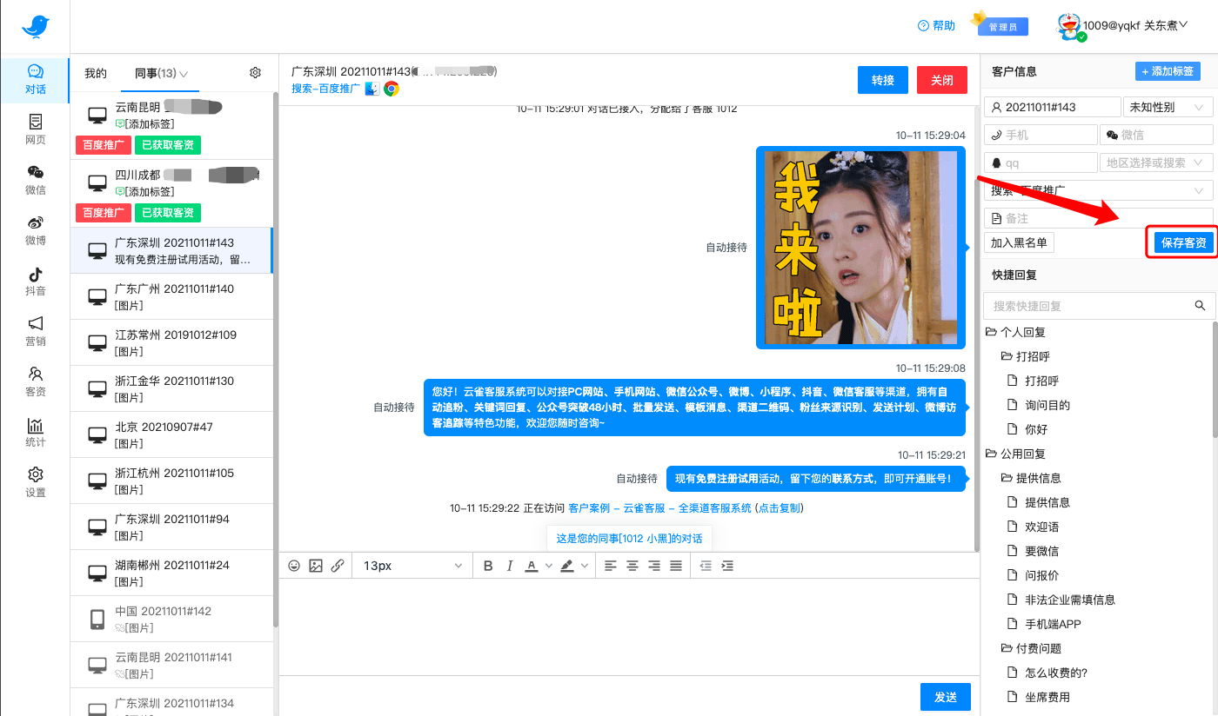Open the 营销 marketing section
1218x716 pixels.
(35, 331)
